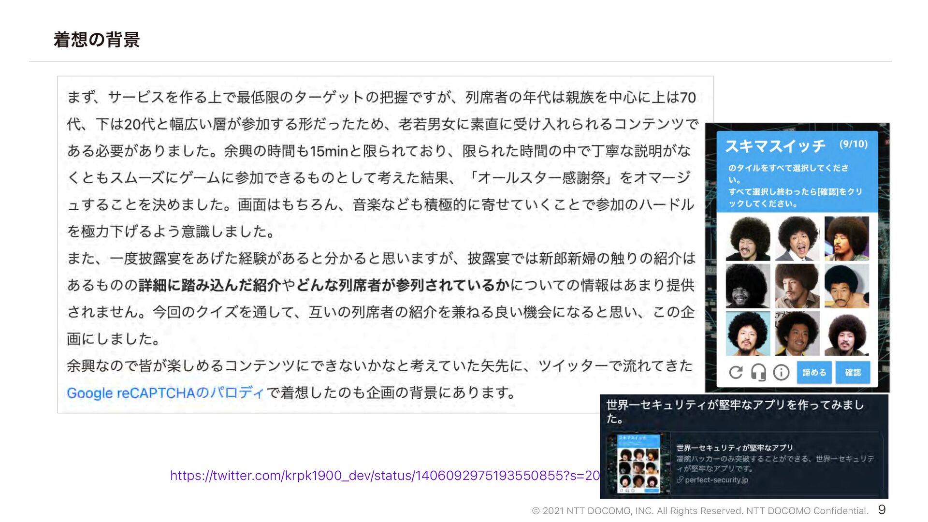Click the info circle icon
This screenshot has width=928, height=522.
pyautogui.click(x=781, y=372)
